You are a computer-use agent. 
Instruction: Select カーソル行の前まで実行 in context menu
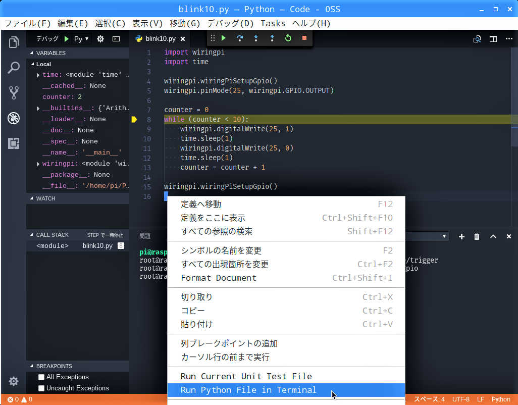click(286, 357)
